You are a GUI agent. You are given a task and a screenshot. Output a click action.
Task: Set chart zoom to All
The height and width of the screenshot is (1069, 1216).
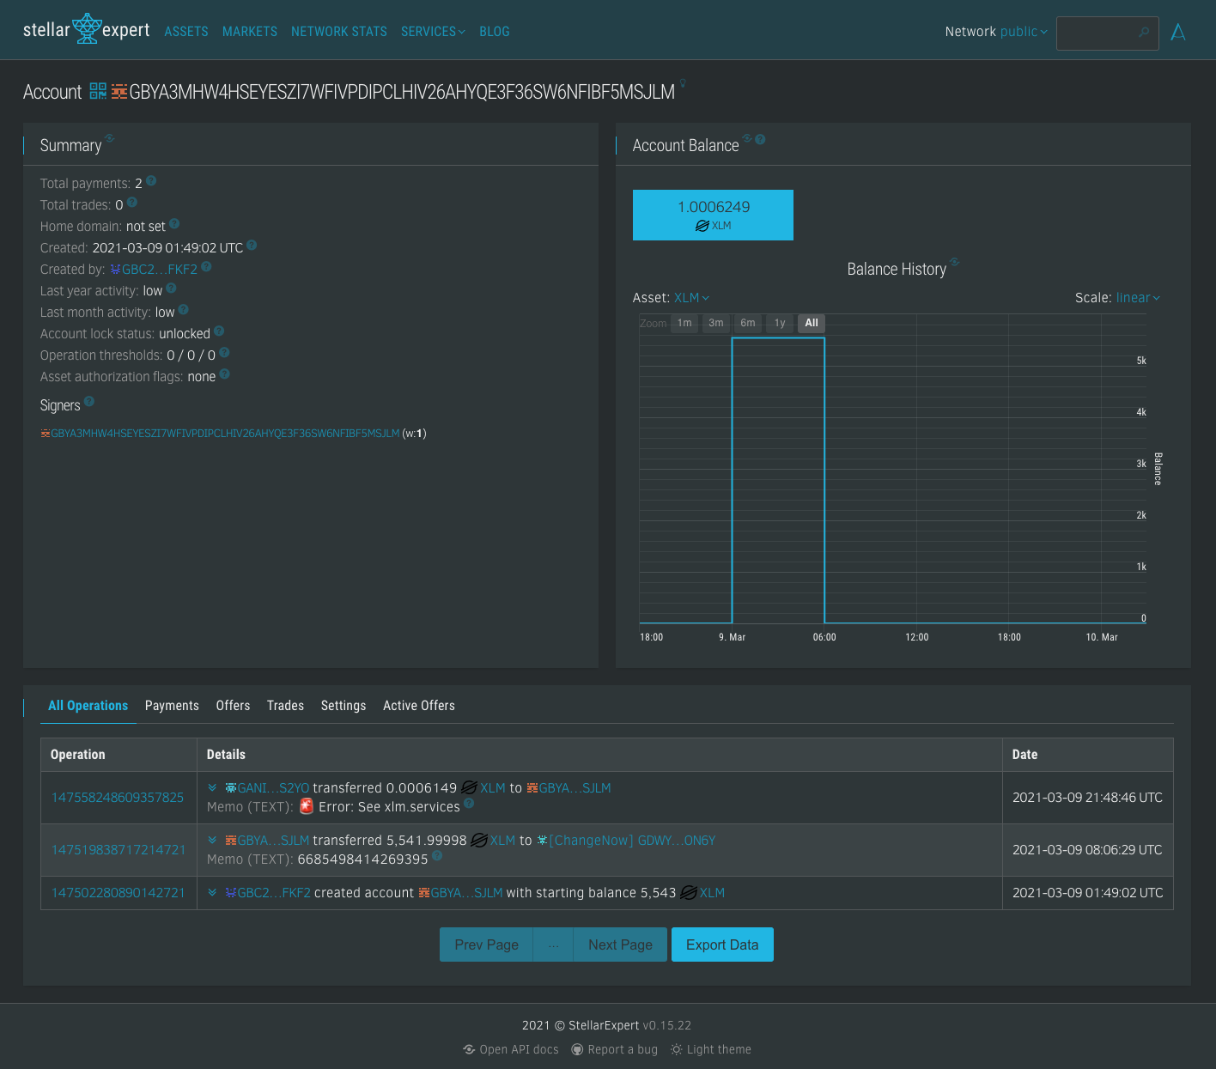(x=812, y=323)
